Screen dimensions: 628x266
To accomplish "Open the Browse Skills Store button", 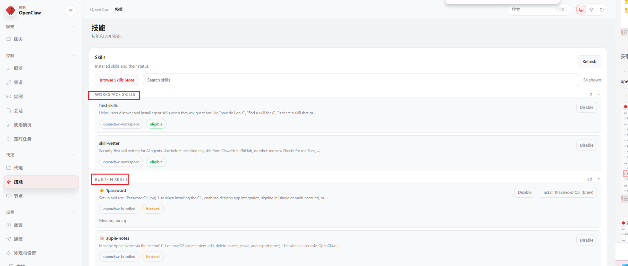I will click(x=117, y=80).
